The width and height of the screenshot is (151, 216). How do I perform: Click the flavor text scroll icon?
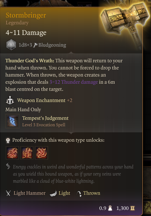click(8, 166)
